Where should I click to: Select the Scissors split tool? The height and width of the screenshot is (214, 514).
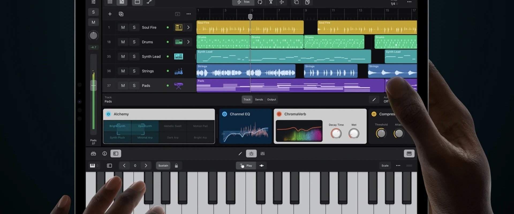(271, 2)
